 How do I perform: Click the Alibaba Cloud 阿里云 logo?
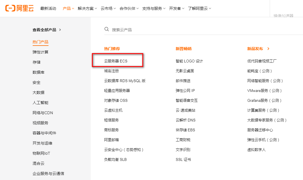tap(19, 8)
